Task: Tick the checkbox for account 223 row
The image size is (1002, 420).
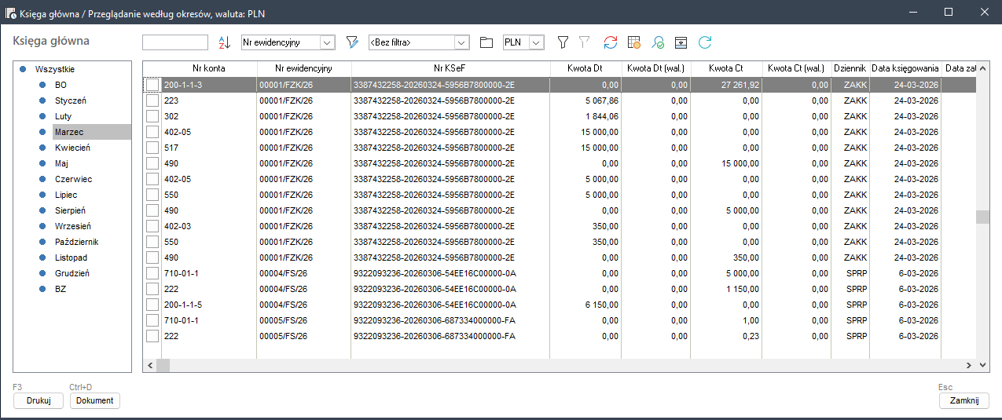Action: (x=152, y=100)
